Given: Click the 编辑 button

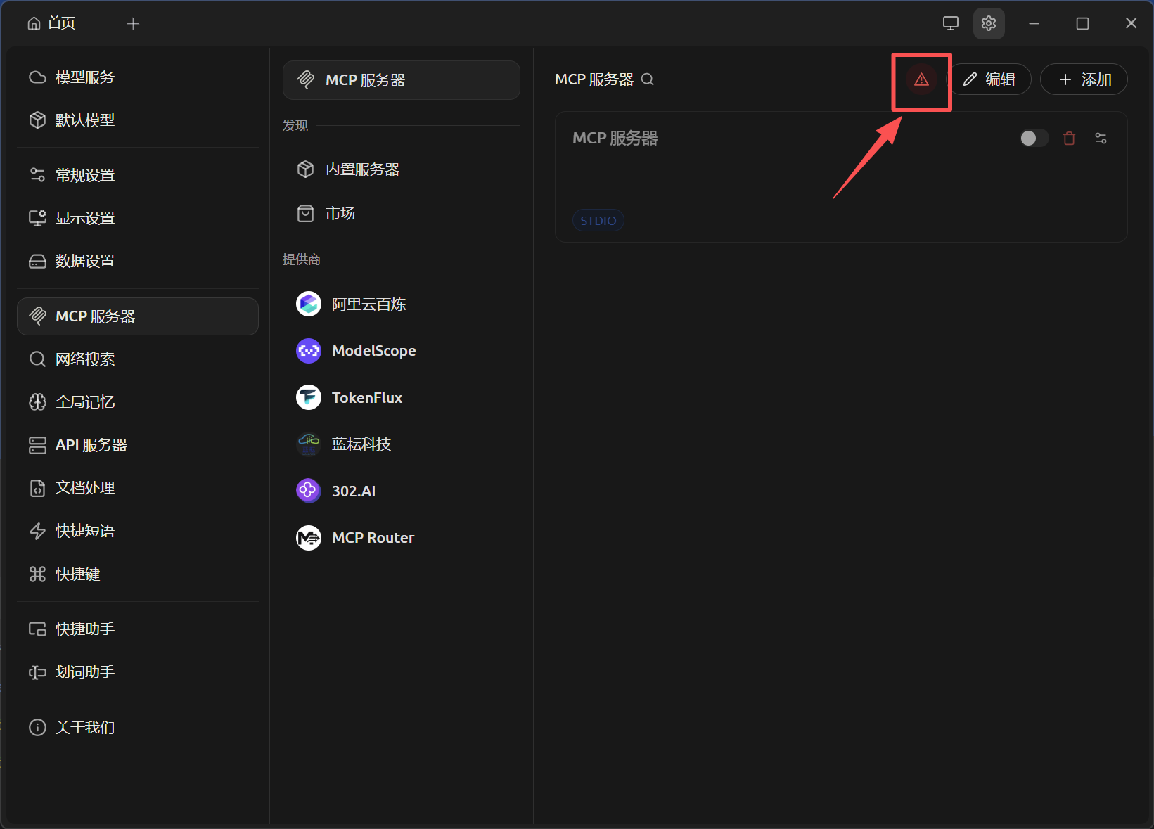Looking at the screenshot, I should click(989, 79).
